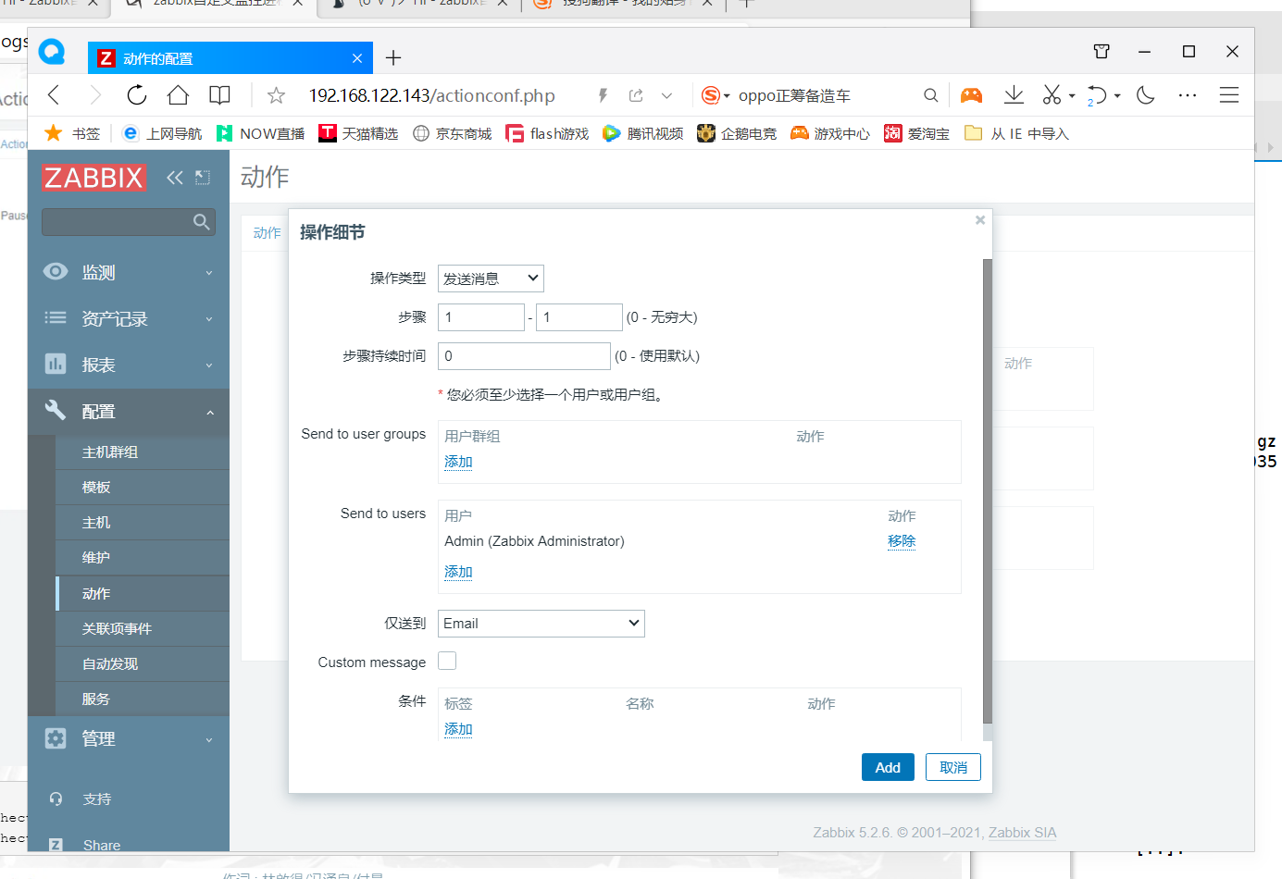Open the NOW直播 bookmark
The height and width of the screenshot is (879, 1282).
[261, 133]
